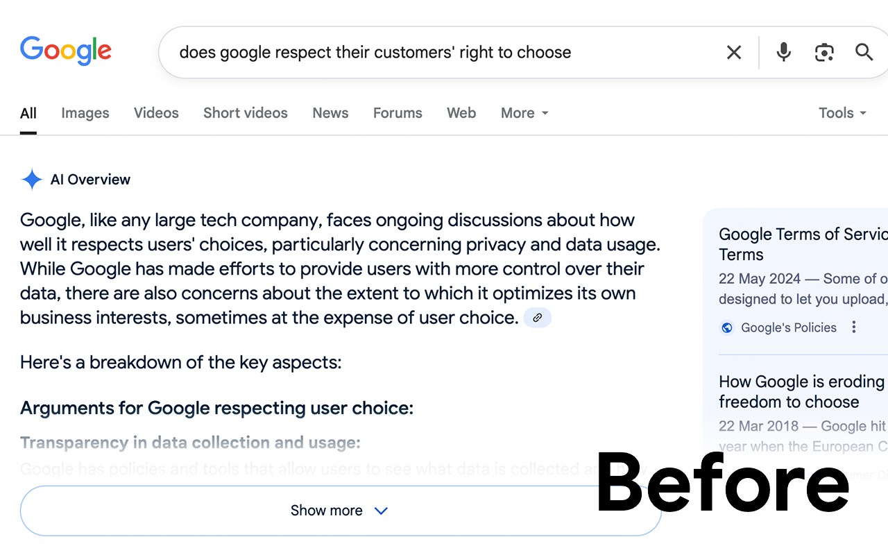Open three-dot menu beside Google's Policies

coord(854,327)
